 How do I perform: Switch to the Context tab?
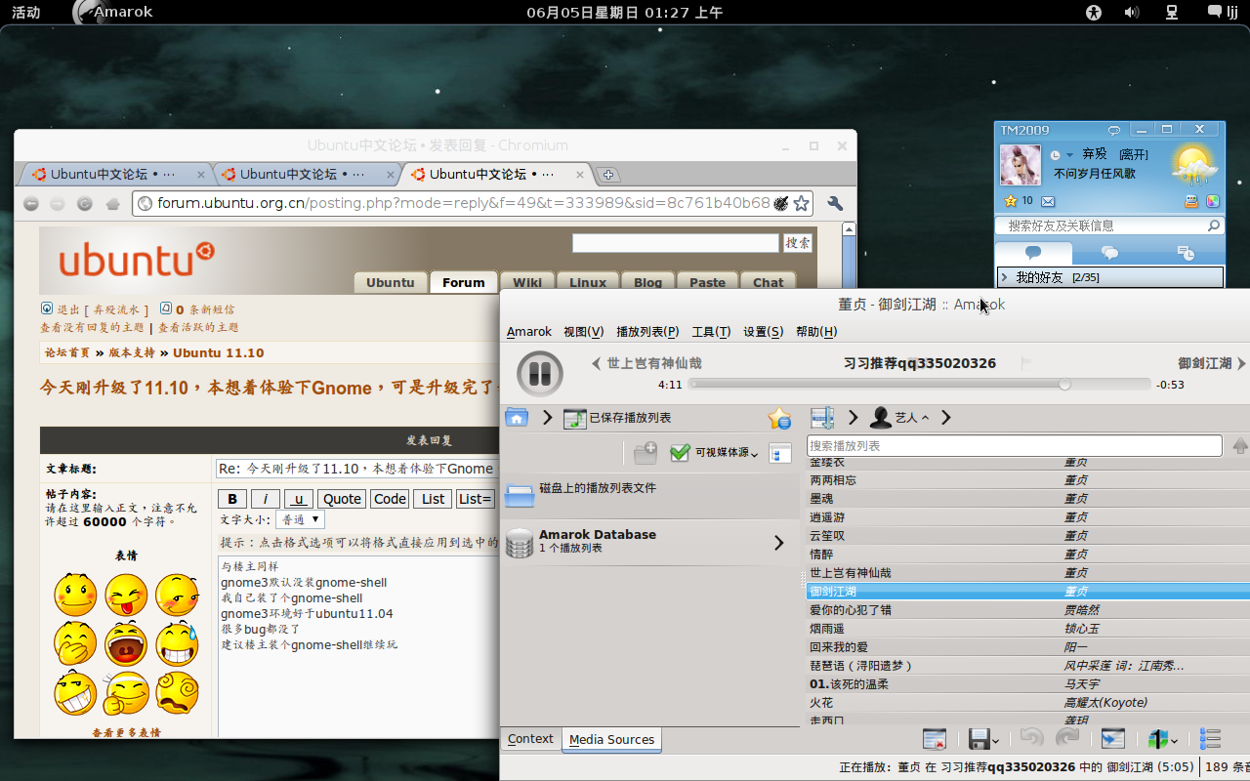(530, 739)
